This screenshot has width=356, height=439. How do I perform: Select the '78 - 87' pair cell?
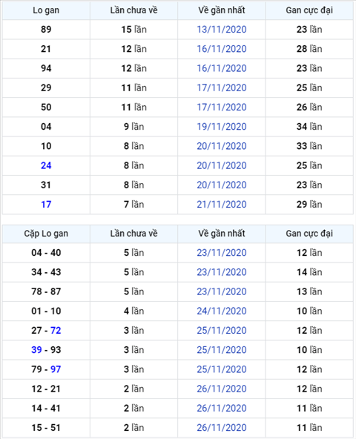pyautogui.click(x=46, y=291)
